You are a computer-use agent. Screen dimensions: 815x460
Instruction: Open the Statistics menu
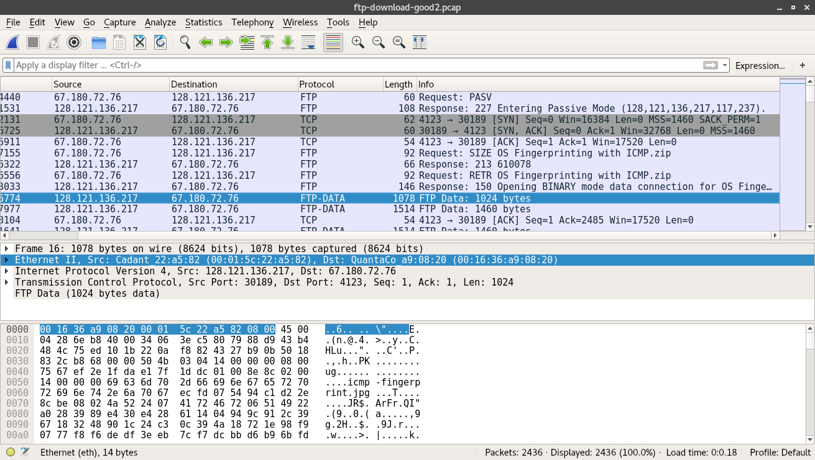(x=203, y=22)
